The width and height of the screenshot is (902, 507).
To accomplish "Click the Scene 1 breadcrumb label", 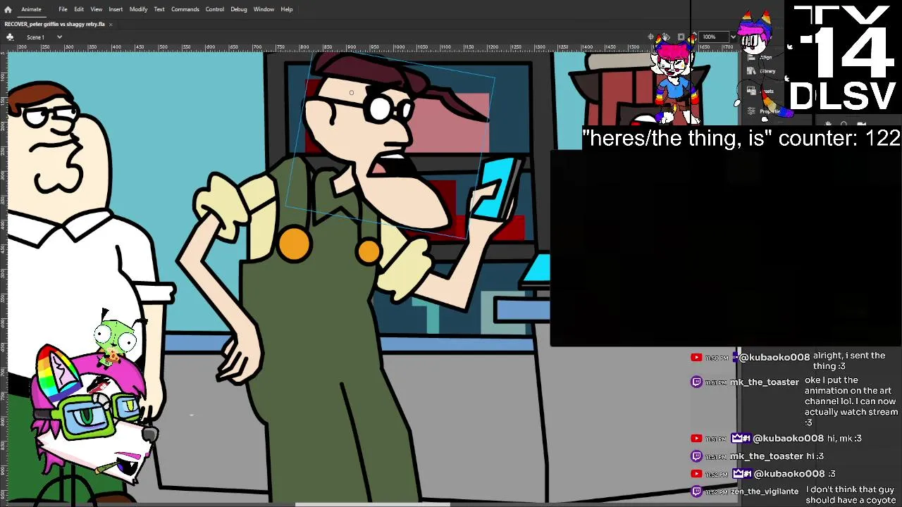I will point(35,37).
